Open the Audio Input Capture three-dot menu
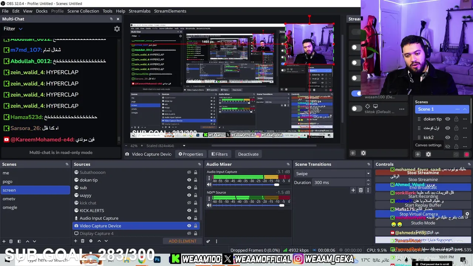Screen dimensions: 473x266 pyautogui.click(x=209, y=178)
